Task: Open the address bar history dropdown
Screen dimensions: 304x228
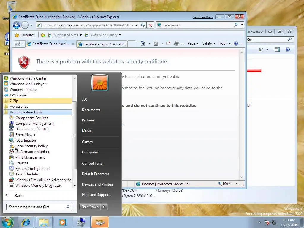Action: pos(136,25)
